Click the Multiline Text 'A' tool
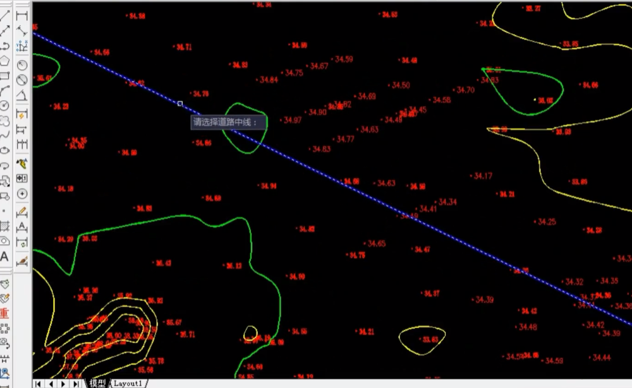The height and width of the screenshot is (388, 632). [x=4, y=257]
